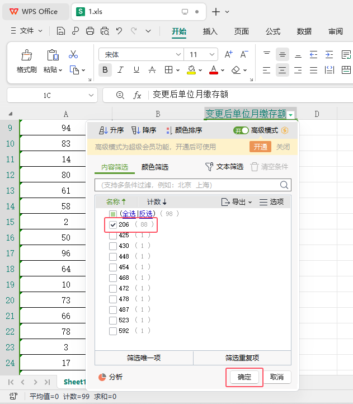Decrease indent
353x404 pixels.
click(313, 54)
